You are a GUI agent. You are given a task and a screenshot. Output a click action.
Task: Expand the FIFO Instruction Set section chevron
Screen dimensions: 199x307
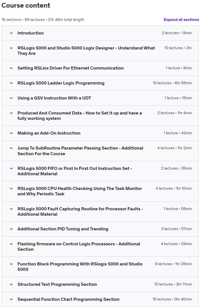click(x=11, y=168)
